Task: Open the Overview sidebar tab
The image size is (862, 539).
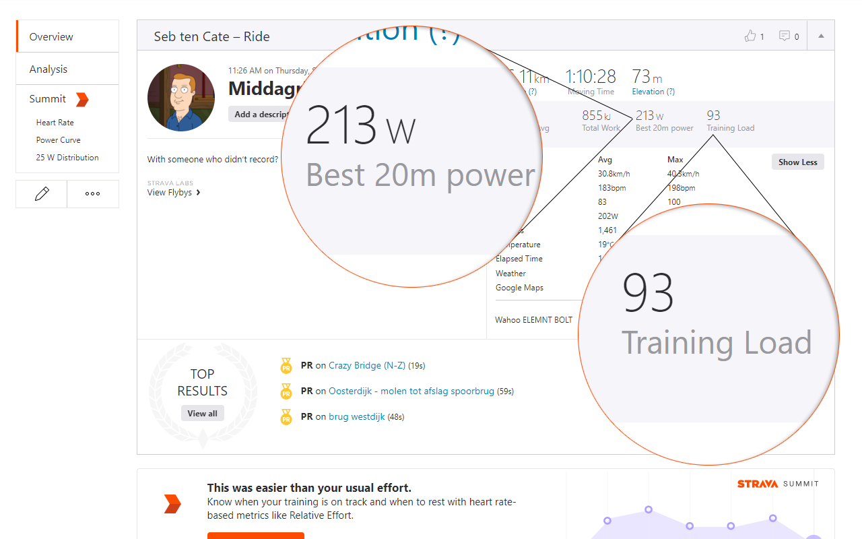Action: tap(67, 36)
